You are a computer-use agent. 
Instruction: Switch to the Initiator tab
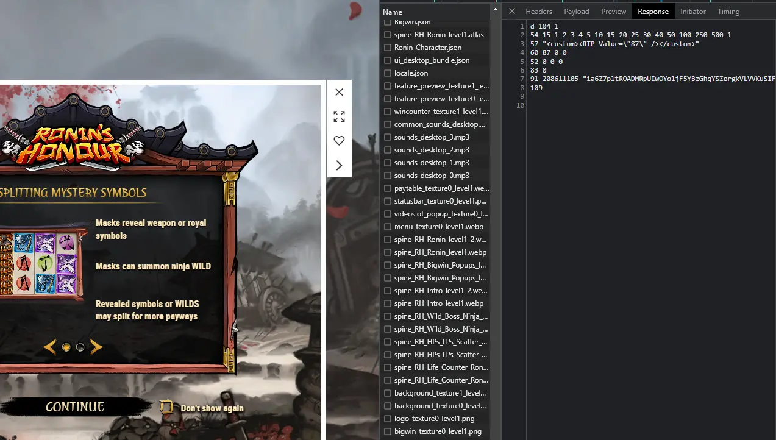tap(693, 12)
